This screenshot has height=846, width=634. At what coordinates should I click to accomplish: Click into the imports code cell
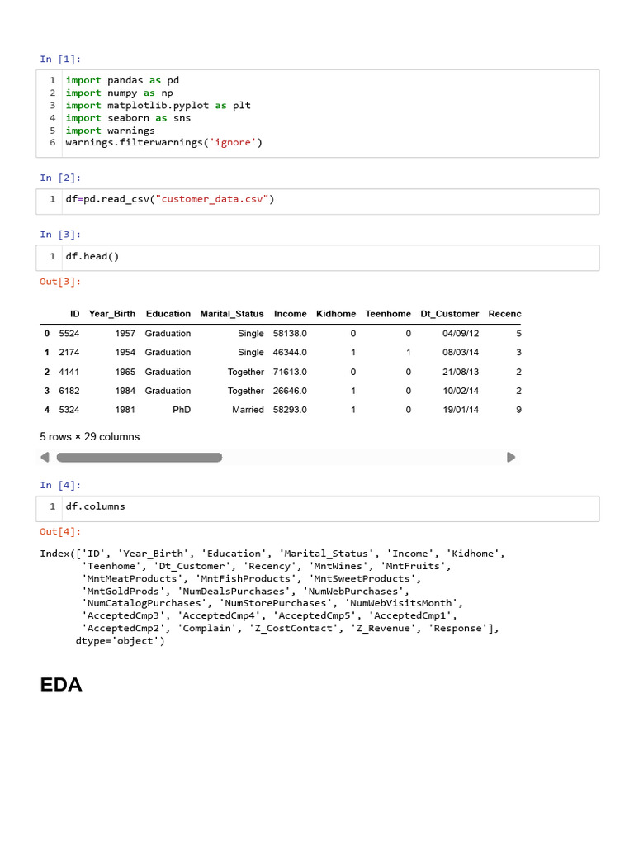330,112
